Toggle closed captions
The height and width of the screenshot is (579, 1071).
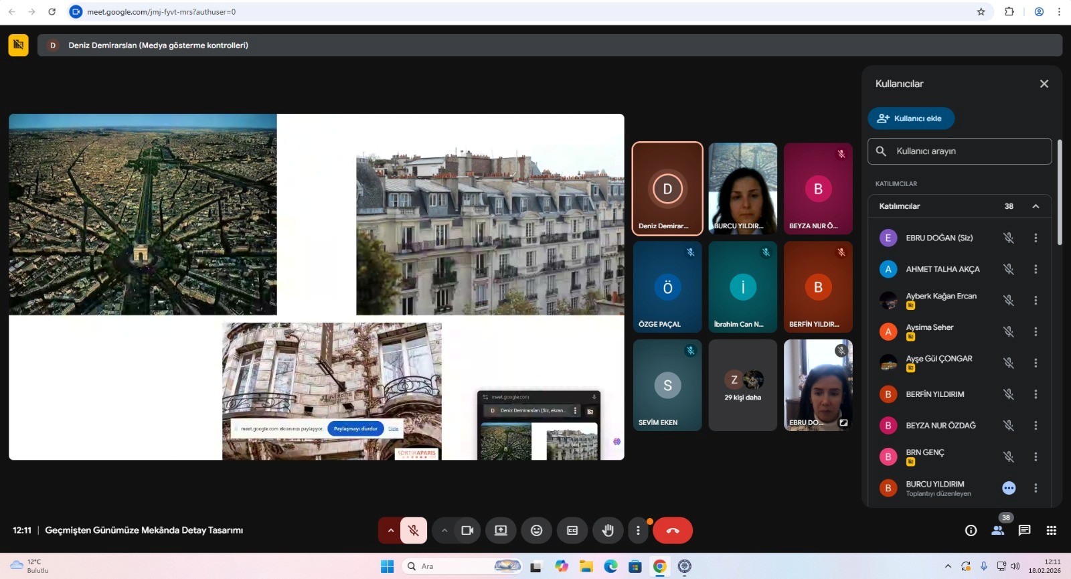572,530
